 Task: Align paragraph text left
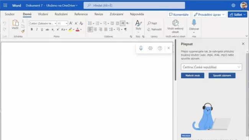(90, 30)
